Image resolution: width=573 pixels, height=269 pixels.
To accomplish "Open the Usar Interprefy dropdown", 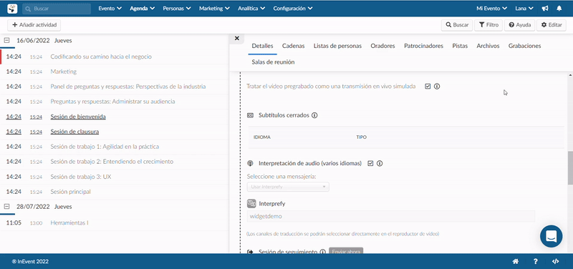I will point(288,187).
